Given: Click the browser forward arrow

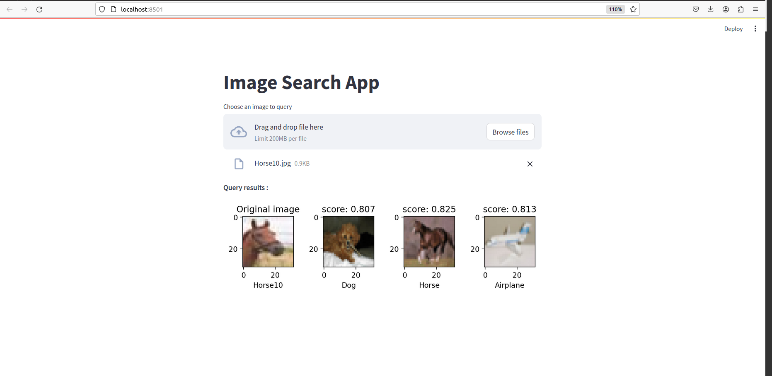Looking at the screenshot, I should (24, 9).
